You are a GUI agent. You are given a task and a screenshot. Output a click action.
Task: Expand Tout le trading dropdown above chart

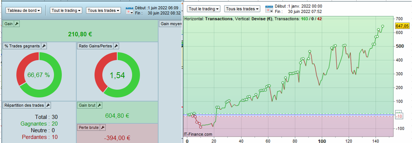pos(204,9)
